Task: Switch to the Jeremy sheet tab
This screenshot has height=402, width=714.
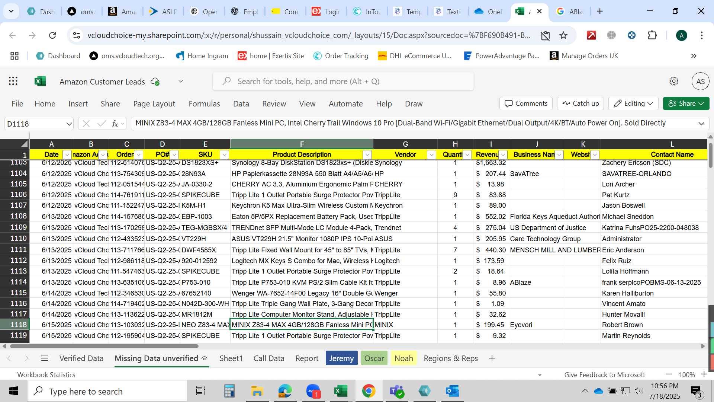Action: [x=341, y=358]
